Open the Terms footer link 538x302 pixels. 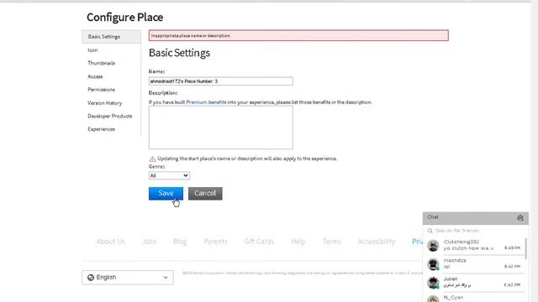coord(331,242)
